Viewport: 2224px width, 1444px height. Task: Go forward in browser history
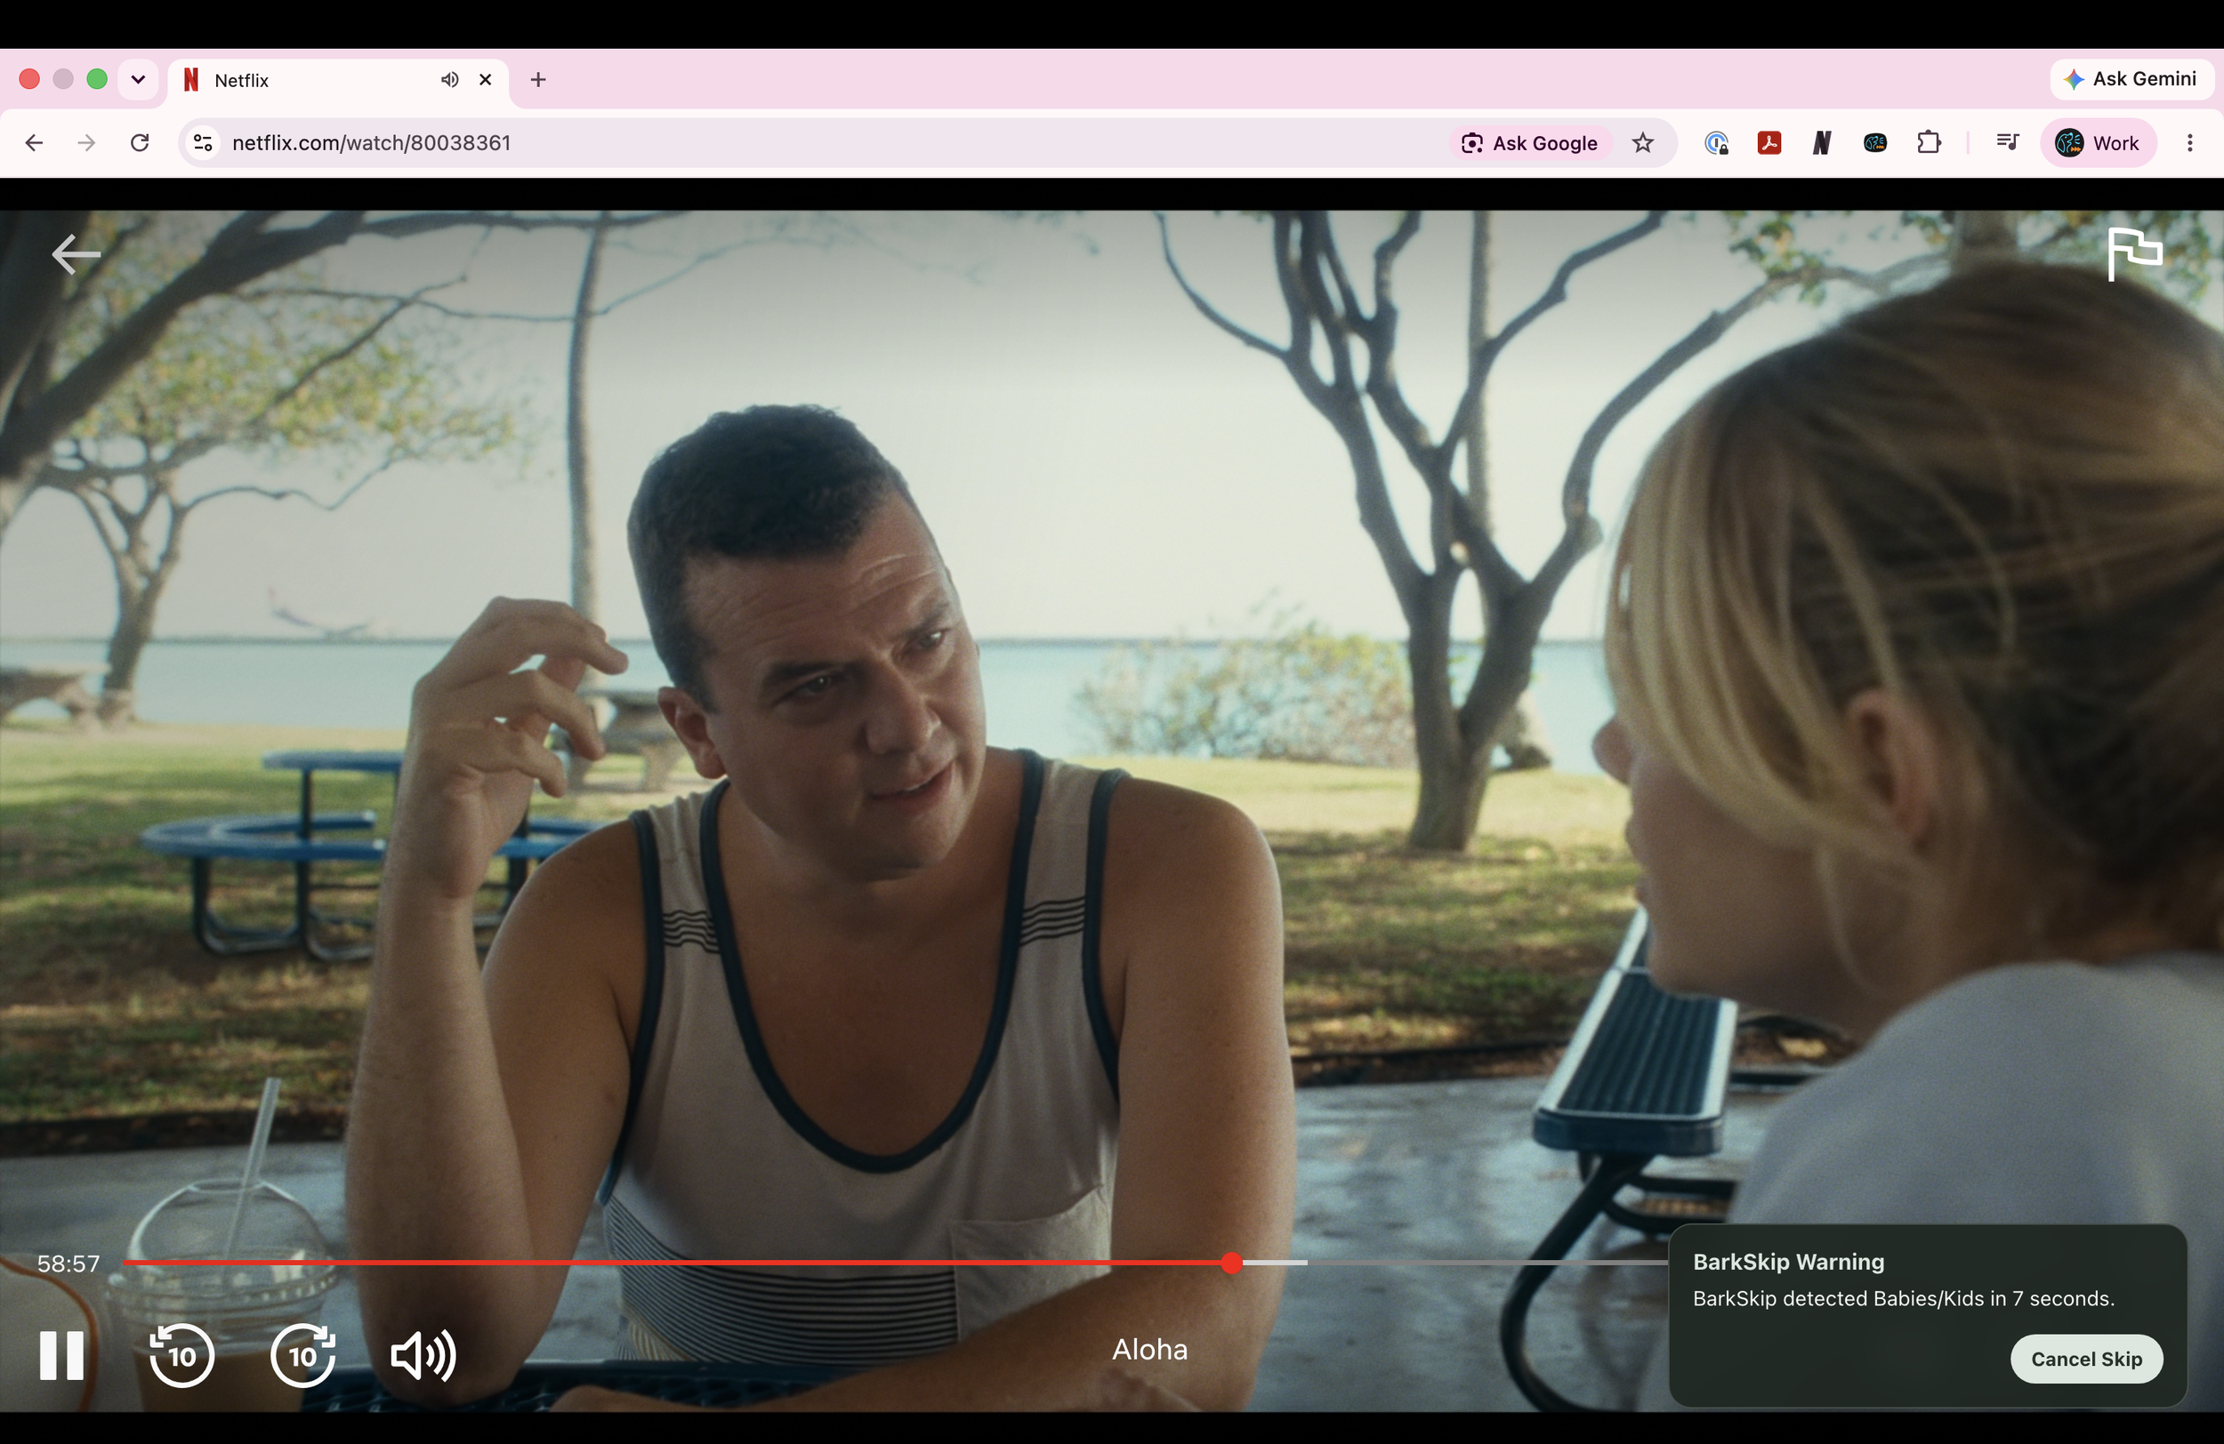click(87, 143)
